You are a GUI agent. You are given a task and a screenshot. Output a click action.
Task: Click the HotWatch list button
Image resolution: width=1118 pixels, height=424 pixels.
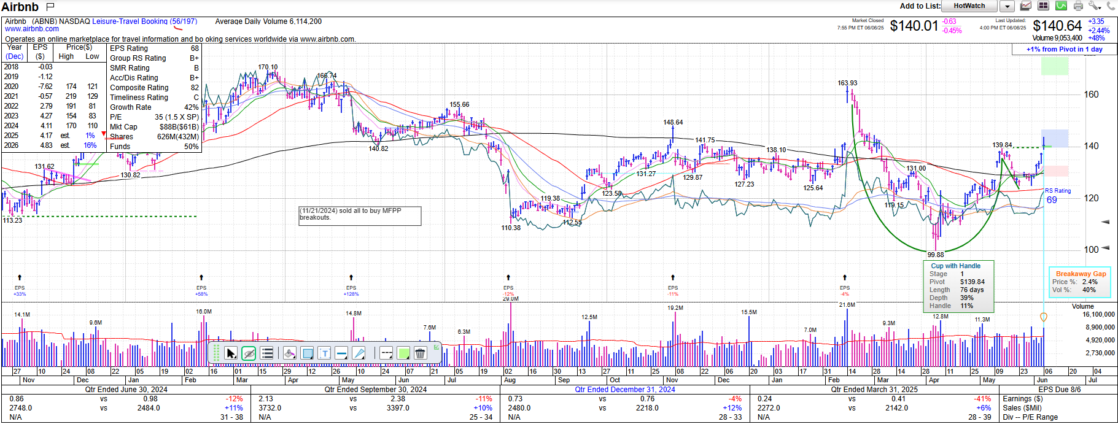(969, 6)
